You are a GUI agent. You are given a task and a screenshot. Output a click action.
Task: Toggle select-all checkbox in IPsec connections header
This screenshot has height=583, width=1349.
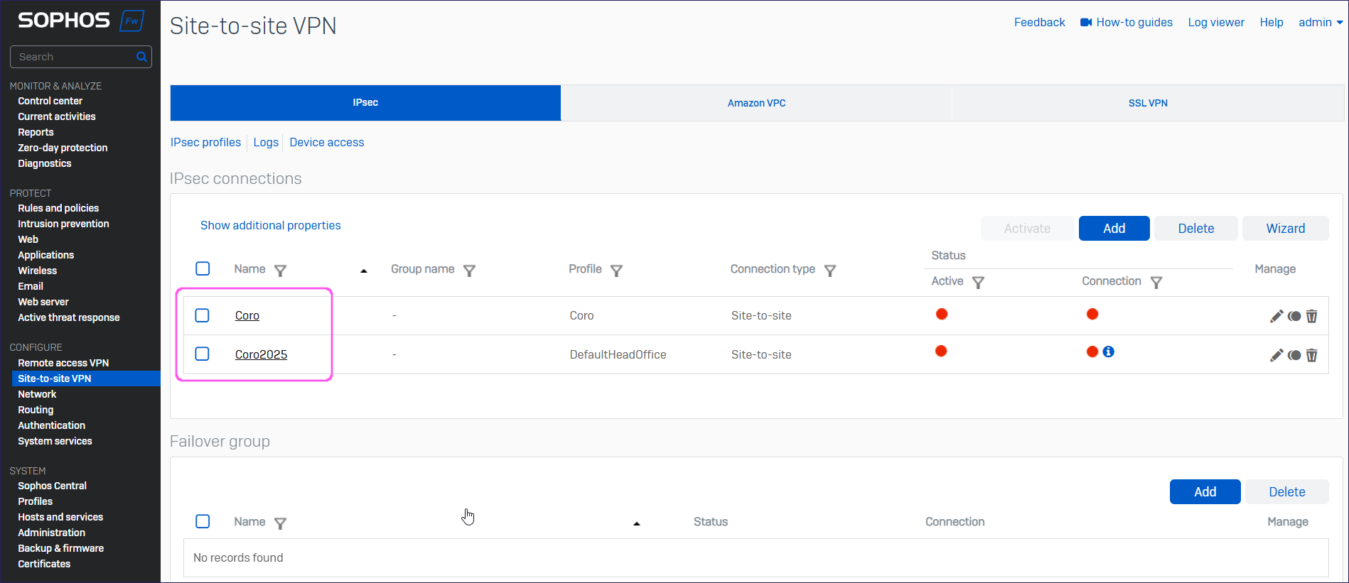[x=203, y=268]
